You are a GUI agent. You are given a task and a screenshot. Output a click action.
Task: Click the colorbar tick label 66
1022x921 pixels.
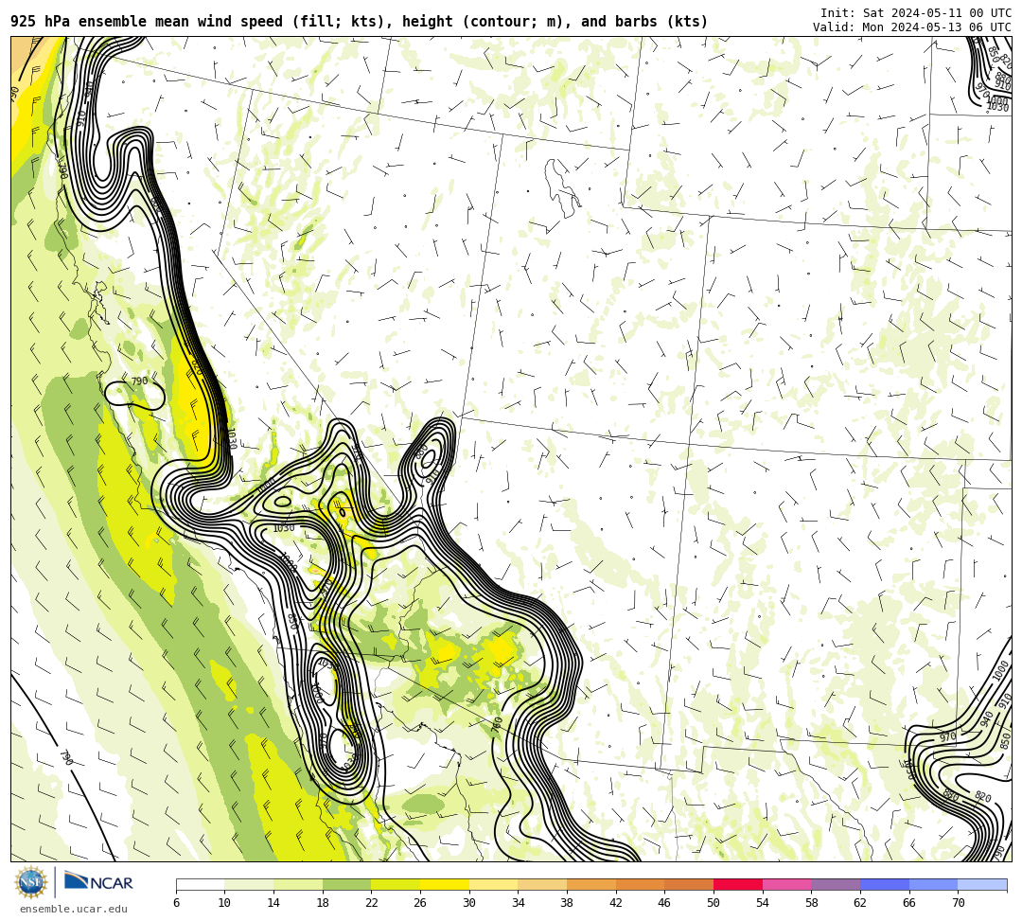tap(908, 903)
